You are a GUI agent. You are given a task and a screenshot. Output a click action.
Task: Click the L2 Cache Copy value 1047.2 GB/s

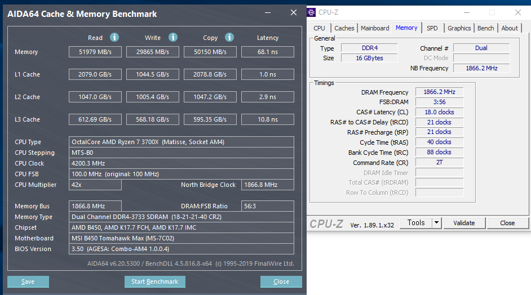click(210, 97)
